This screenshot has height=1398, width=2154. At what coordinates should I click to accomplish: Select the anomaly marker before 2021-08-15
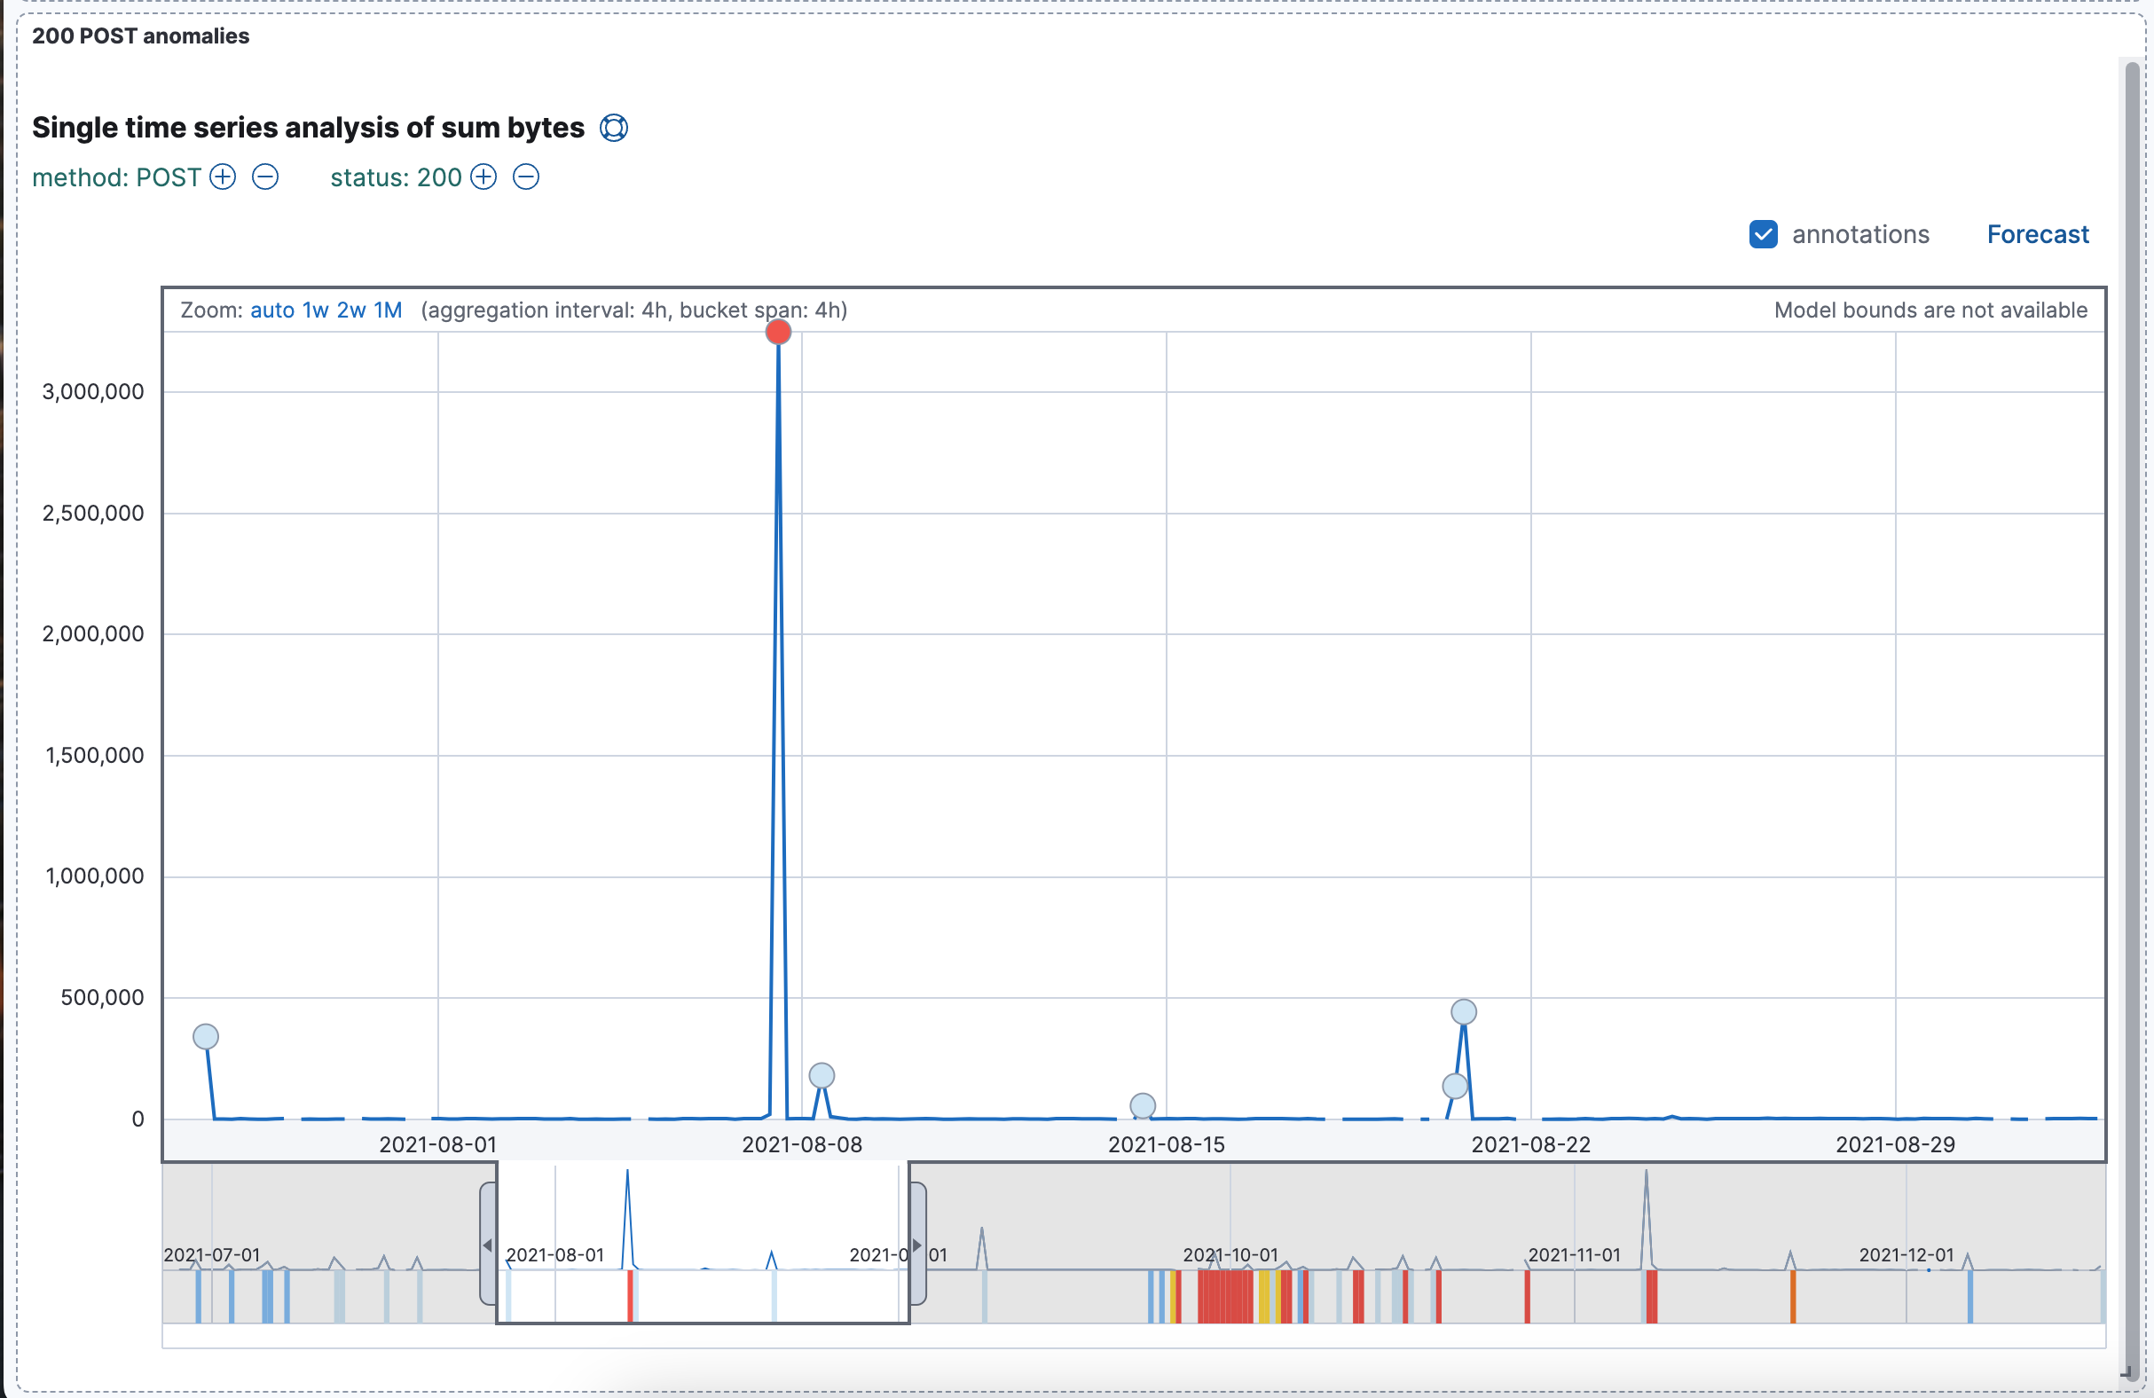point(1143,1106)
